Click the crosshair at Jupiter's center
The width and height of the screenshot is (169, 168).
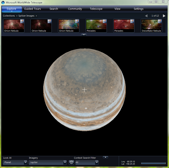[84, 90]
